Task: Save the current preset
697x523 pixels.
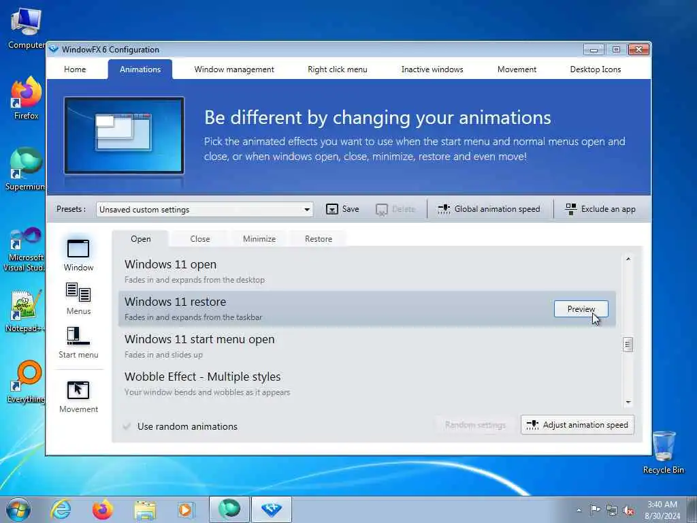Action: click(342, 209)
